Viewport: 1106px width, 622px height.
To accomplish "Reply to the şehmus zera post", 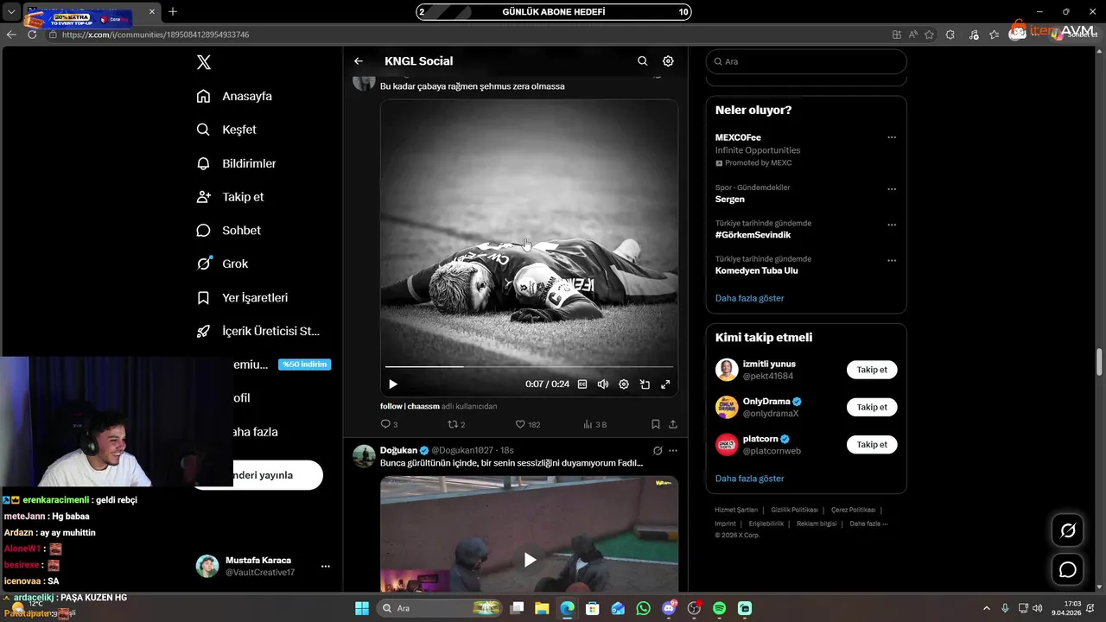I will (389, 424).
